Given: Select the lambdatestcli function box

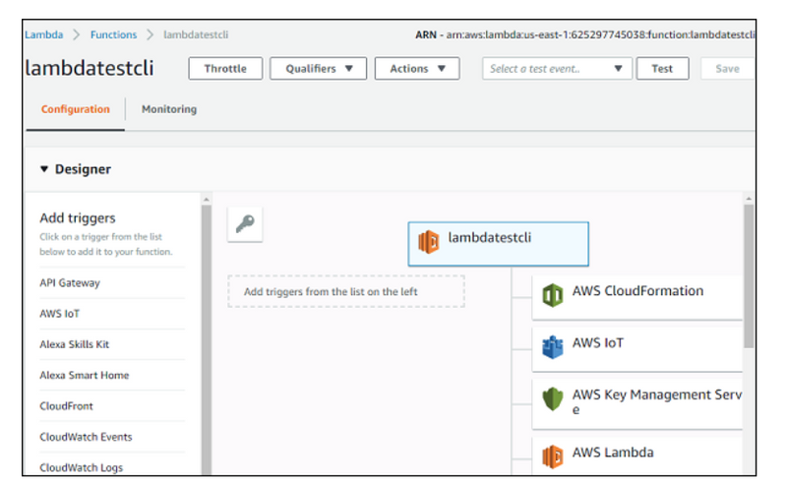Looking at the screenshot, I should point(499,244).
